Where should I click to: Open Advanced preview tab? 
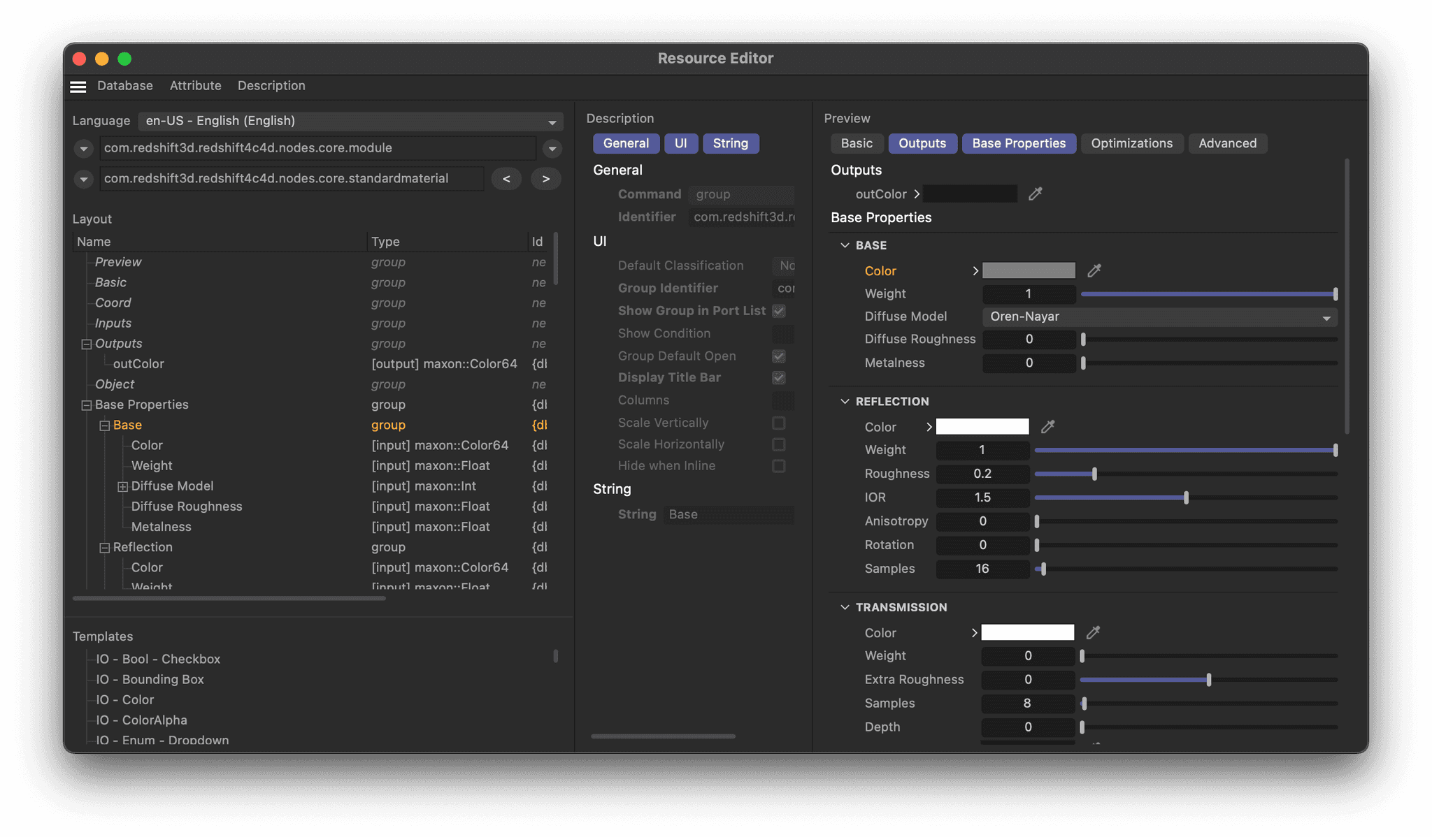click(1227, 143)
